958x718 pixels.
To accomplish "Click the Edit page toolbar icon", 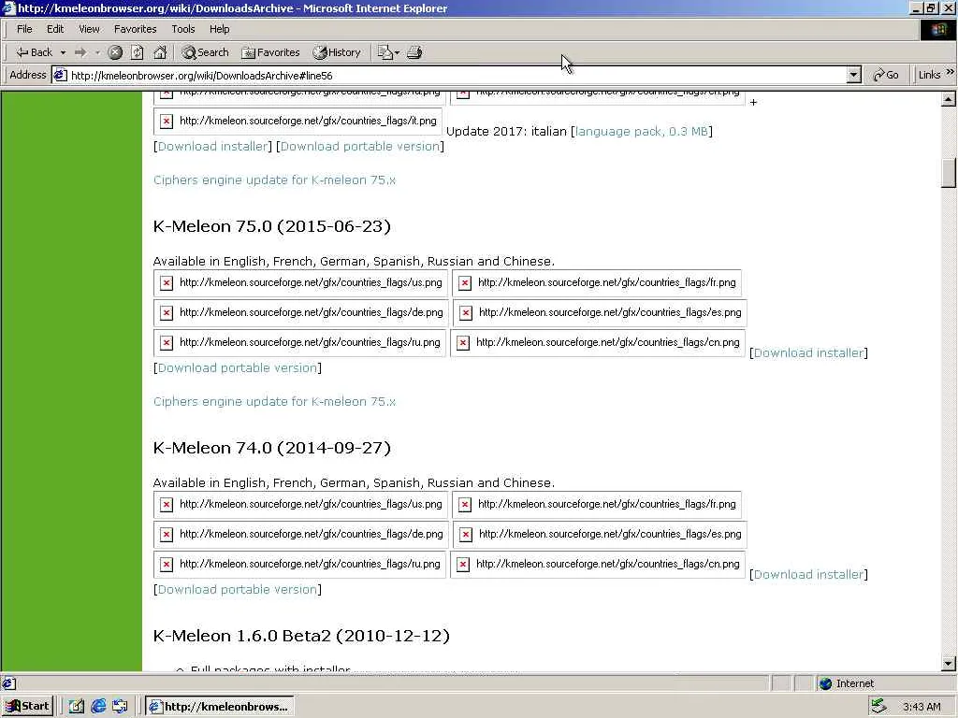I will click(x=385, y=52).
